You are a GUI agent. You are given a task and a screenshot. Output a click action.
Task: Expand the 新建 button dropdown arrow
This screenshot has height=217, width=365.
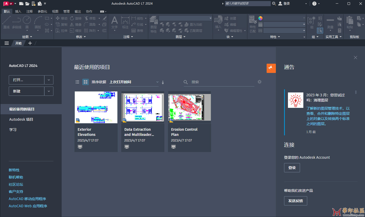[x=49, y=91]
